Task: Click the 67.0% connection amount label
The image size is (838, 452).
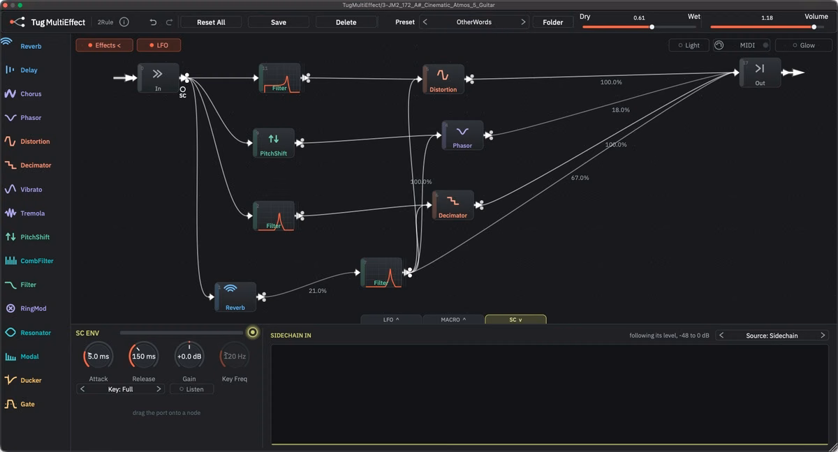Action: point(580,178)
